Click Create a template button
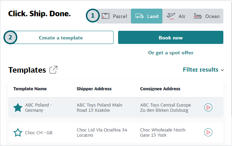 (61, 38)
